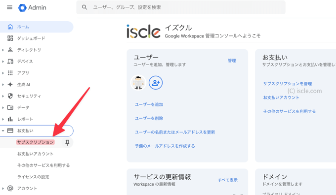336x195 pixels.
Task: Click the search magnifier icon
Action: (84, 7)
